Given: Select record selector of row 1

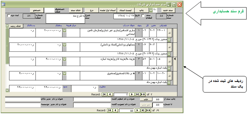Looking at the screenshot, I should point(175,36).
